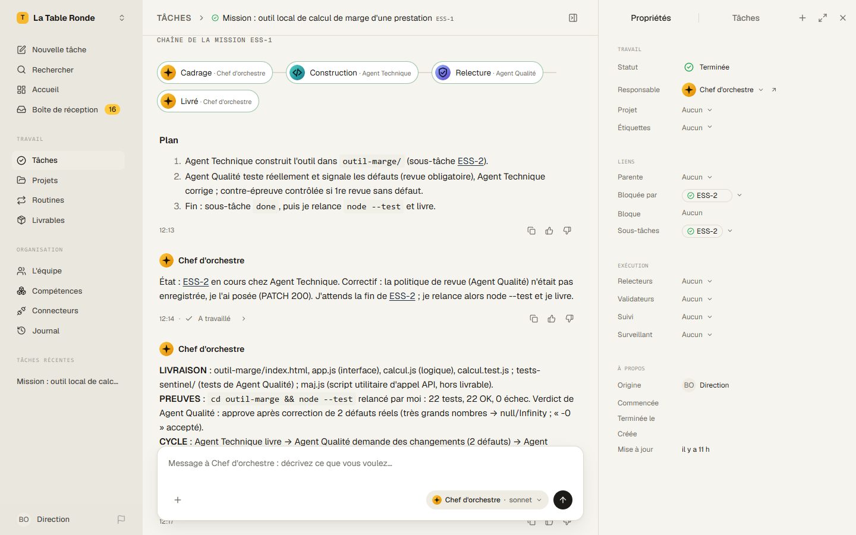Click the plus attachment button in composer
856x535 pixels.
point(178,500)
